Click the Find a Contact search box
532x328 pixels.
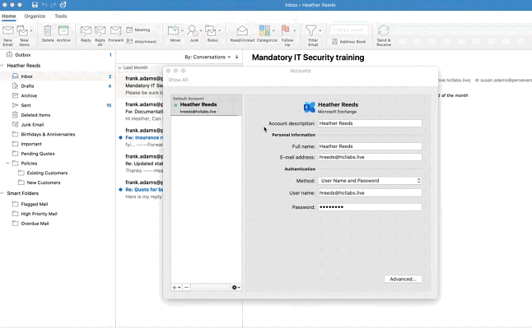point(348,30)
